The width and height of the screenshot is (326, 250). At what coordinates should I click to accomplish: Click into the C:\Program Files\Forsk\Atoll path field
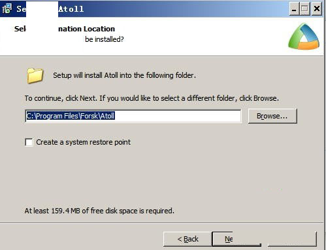(133, 116)
